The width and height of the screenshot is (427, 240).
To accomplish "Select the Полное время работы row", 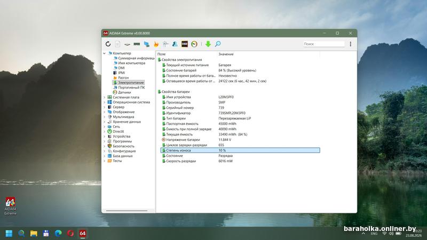I will 241,76.
